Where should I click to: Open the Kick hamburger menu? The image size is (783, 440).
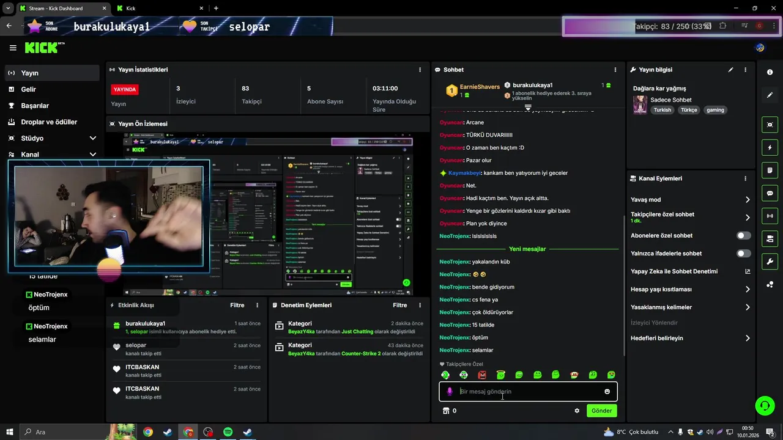point(13,48)
